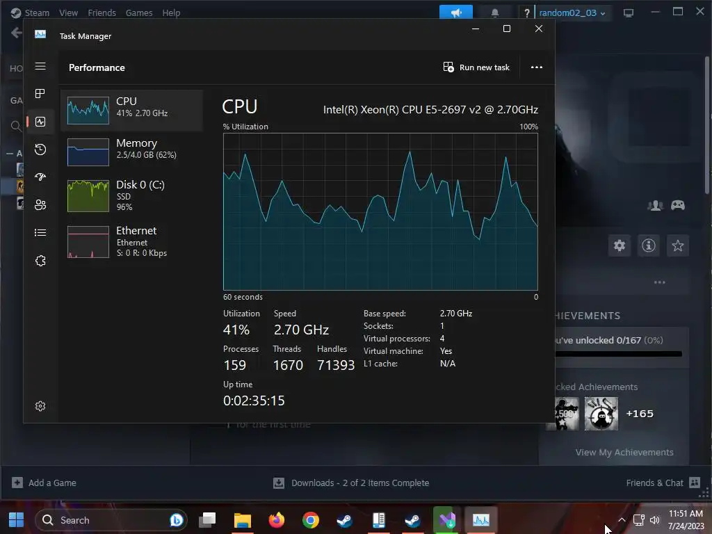Click the ninja achievement thumbnail
The width and height of the screenshot is (712, 534).
[x=601, y=414]
